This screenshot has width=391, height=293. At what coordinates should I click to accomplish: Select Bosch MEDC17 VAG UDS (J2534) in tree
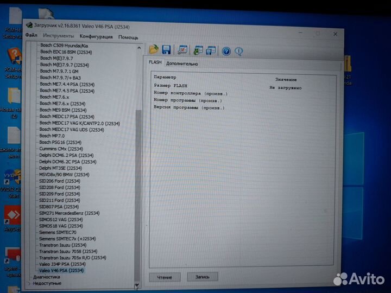click(72, 130)
